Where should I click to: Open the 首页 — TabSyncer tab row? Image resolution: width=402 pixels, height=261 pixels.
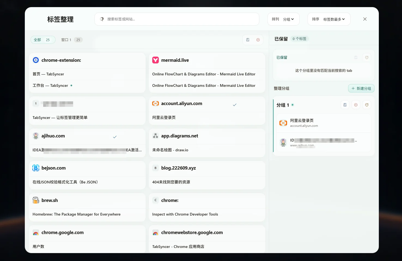click(87, 74)
